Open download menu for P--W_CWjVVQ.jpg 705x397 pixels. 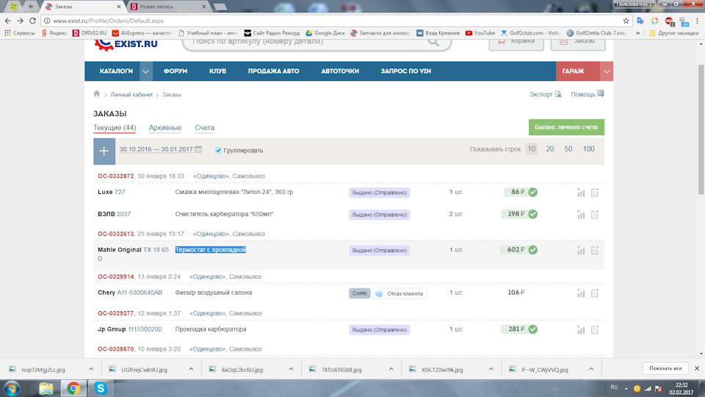pyautogui.click(x=591, y=369)
